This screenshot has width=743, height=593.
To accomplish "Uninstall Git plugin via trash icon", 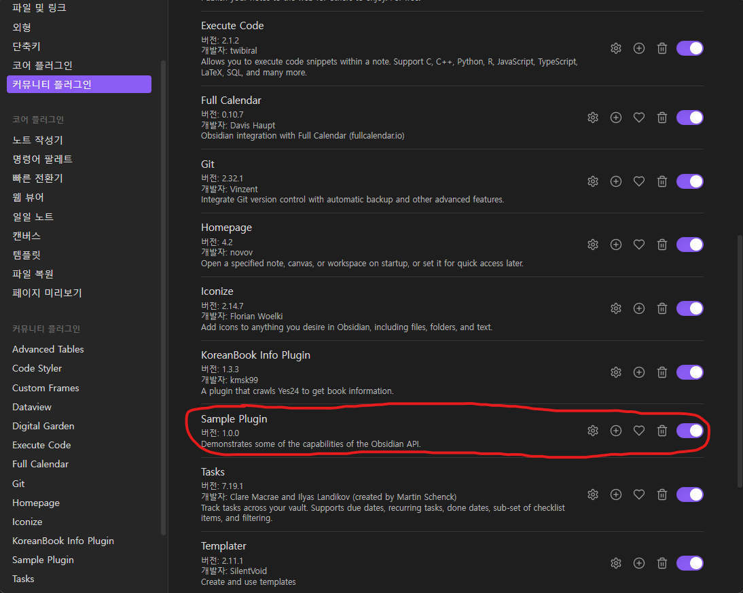I will [x=662, y=181].
